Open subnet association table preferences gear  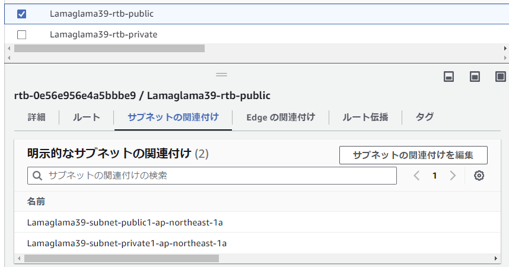(x=479, y=176)
